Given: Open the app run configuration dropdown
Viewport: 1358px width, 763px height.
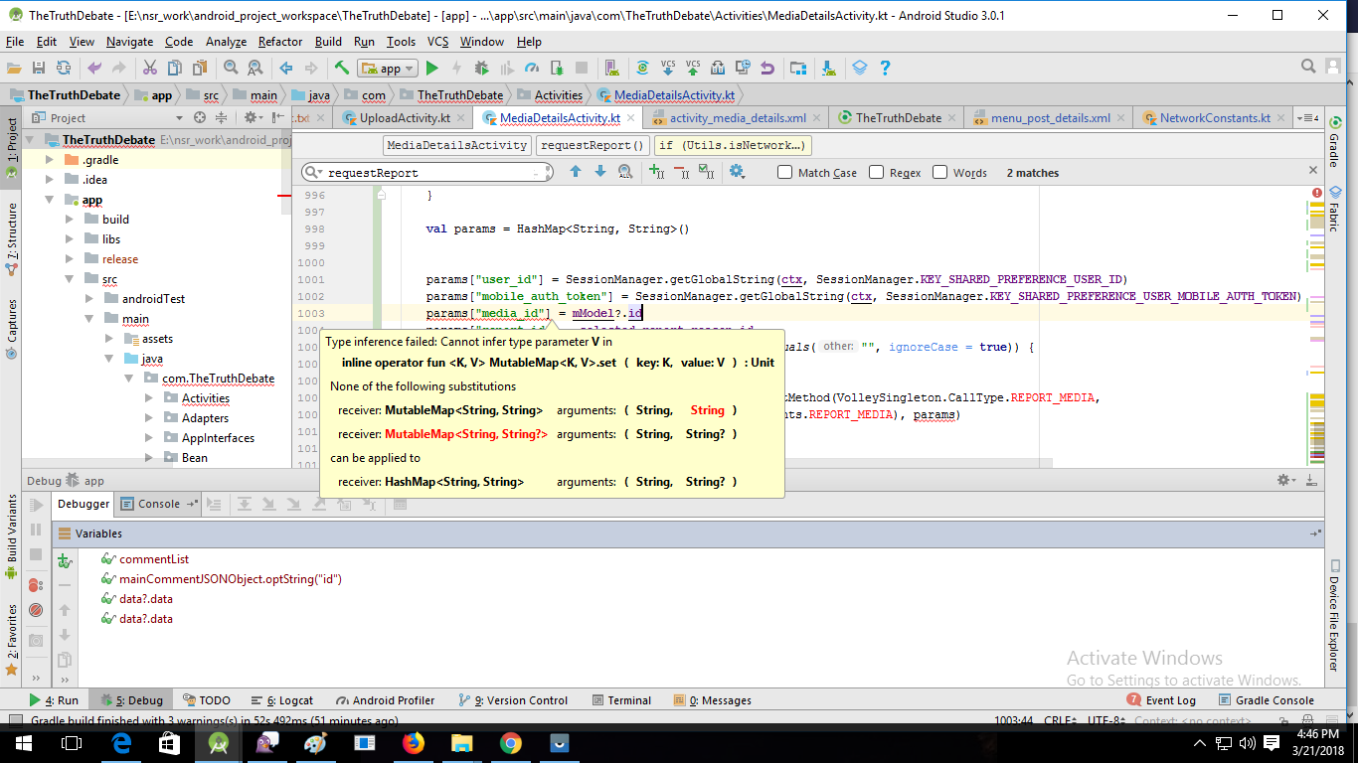Looking at the screenshot, I should [388, 68].
